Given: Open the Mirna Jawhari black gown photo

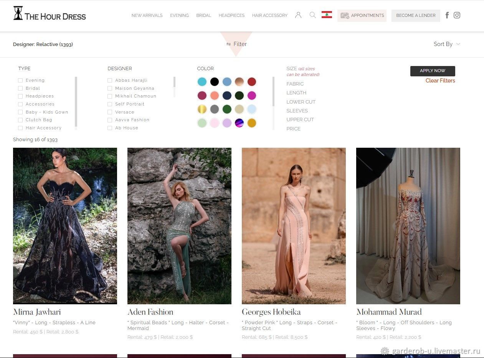Looking at the screenshot, I should (65, 226).
